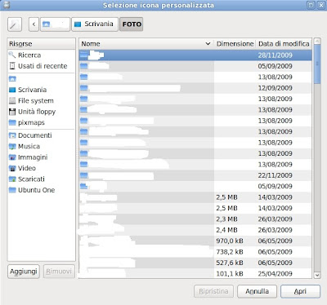
Task: Select the FOTO path button
Action: 132,24
